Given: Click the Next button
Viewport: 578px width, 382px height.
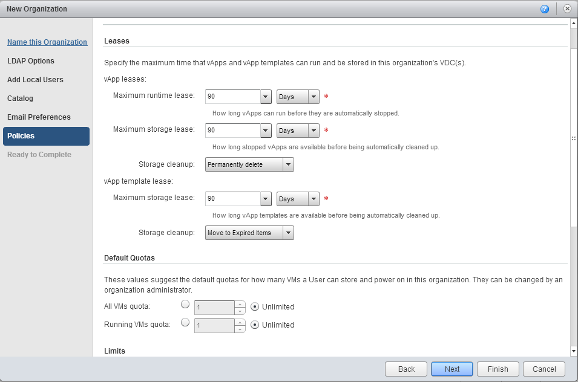Looking at the screenshot, I should 452,369.
